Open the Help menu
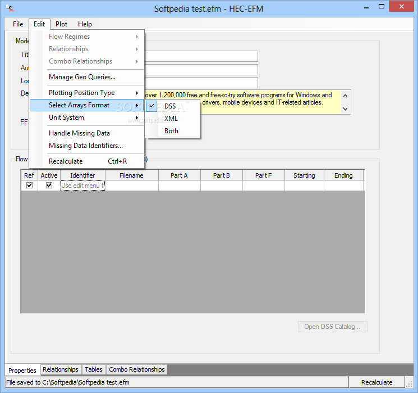The image size is (418, 393). [x=85, y=24]
